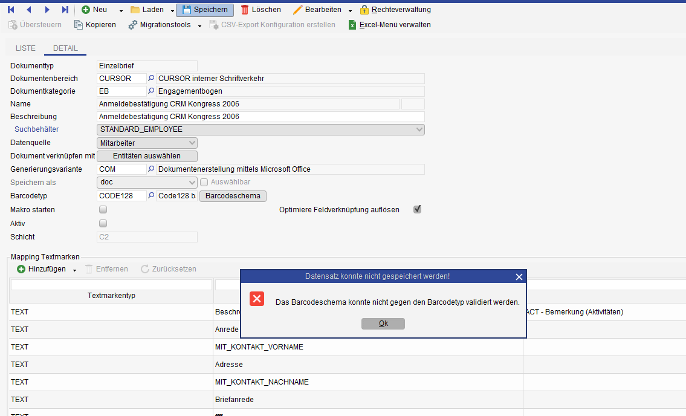
Task: Click lookup magnifier next to Dokumentenbereich
Action: [x=152, y=79]
